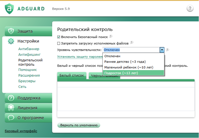Open the Базовый интерфейс link

(x=21, y=131)
